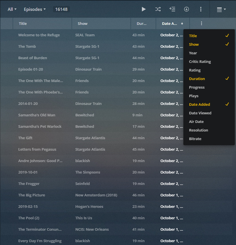Image resolution: width=236 pixels, height=245 pixels.
Task: Enable the Resolution column
Action: (209, 130)
